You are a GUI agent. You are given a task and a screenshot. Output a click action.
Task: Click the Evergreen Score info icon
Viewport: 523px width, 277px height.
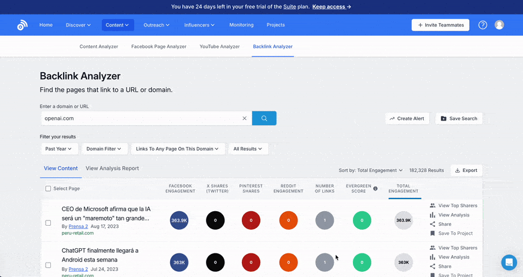375,189
